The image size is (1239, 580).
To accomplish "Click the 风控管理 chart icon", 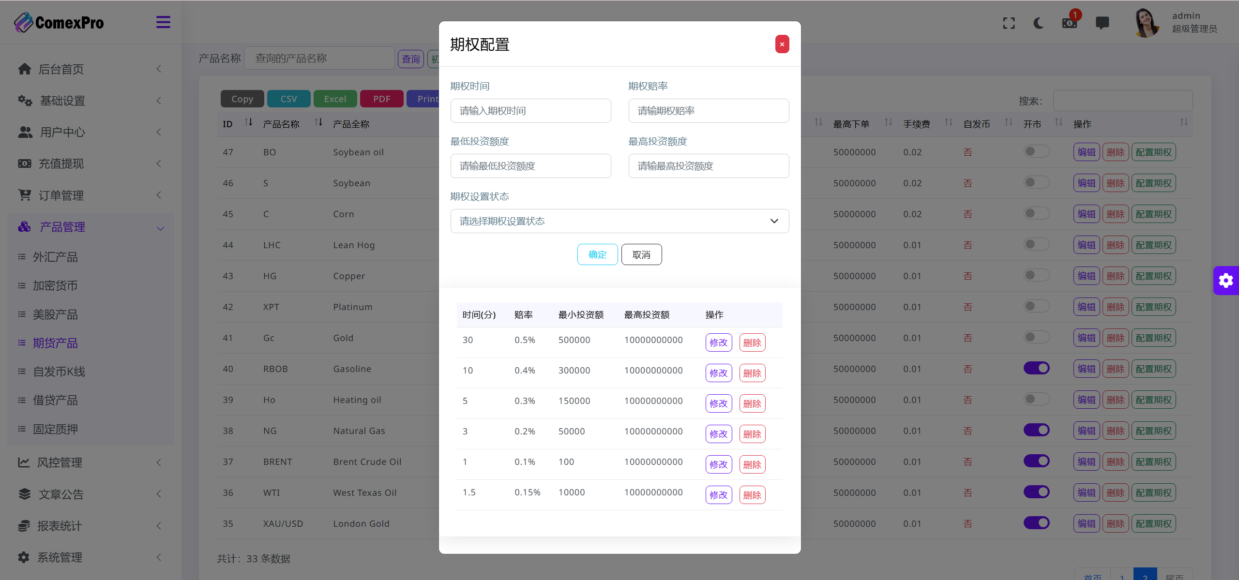I will pyautogui.click(x=24, y=462).
